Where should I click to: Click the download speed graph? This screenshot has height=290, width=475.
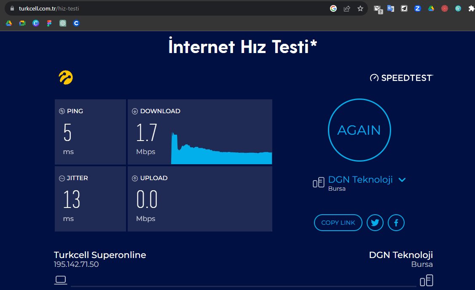(221, 148)
